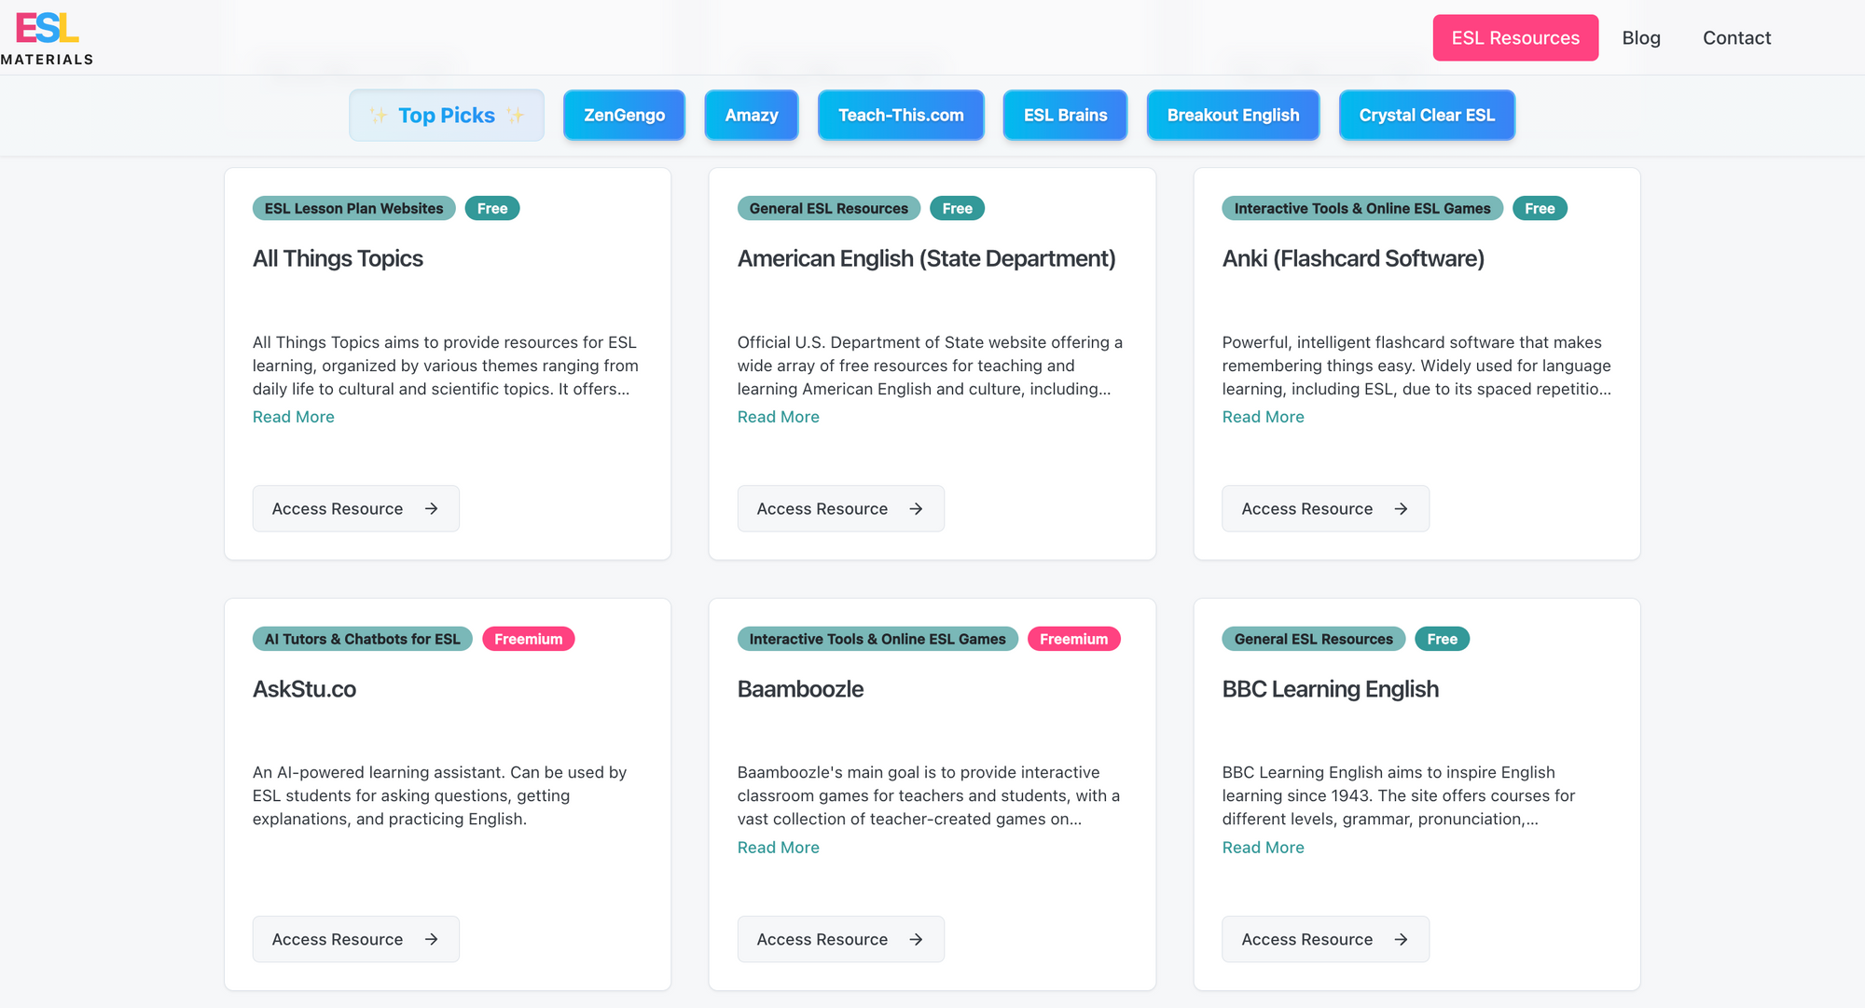The width and height of the screenshot is (1865, 1008).
Task: Open American English (State Department) title
Action: coord(926,258)
